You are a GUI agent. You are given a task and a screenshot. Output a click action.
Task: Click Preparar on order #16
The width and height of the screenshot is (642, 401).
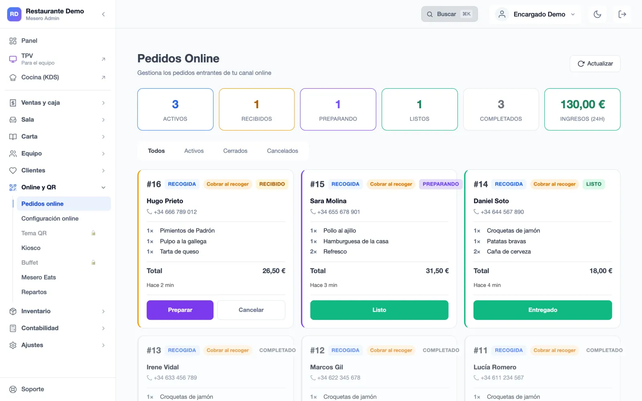click(180, 310)
